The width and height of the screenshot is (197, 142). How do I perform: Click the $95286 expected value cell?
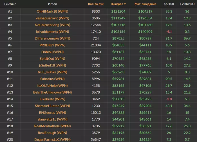click(145, 59)
